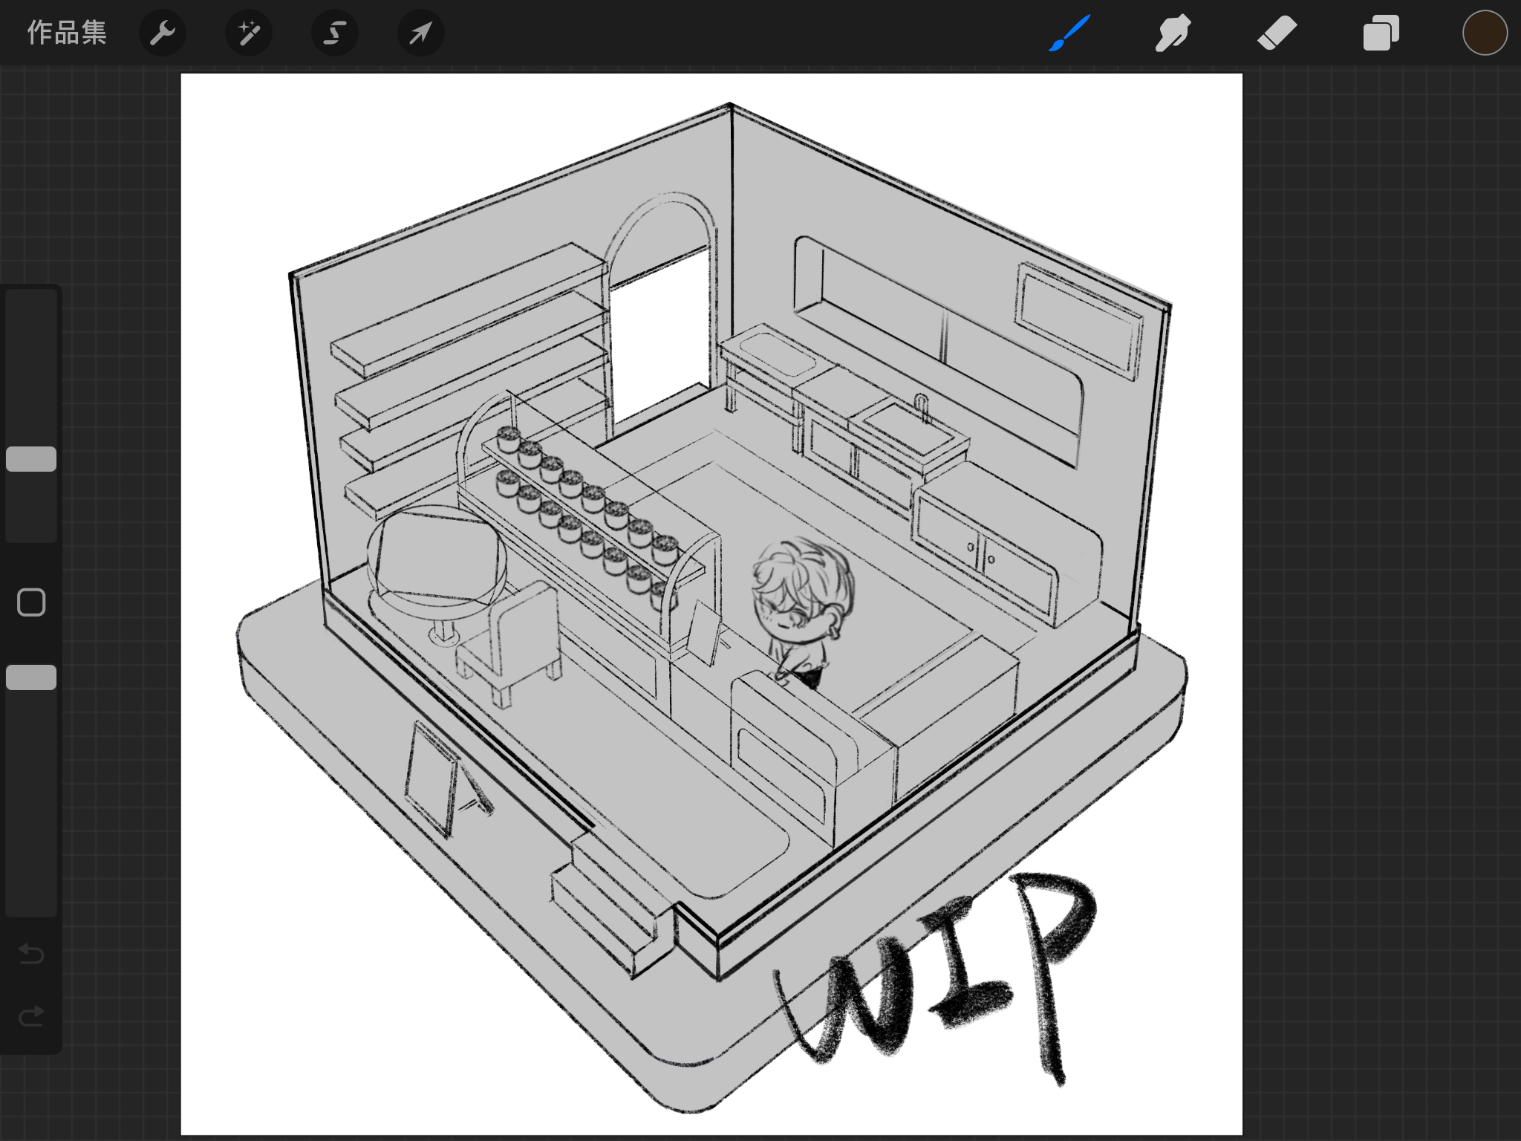Open the 作品集 gallery

[x=67, y=33]
